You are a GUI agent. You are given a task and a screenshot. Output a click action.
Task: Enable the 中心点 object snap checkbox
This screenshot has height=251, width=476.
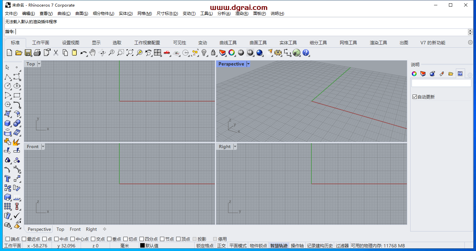pos(73,239)
